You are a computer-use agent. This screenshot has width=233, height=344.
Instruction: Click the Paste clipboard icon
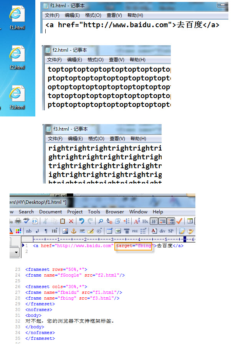pyautogui.click(x=63, y=221)
